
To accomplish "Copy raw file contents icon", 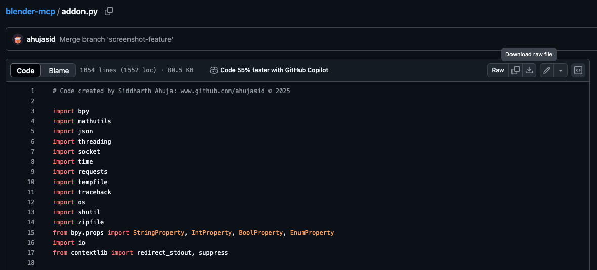I will click(516, 70).
